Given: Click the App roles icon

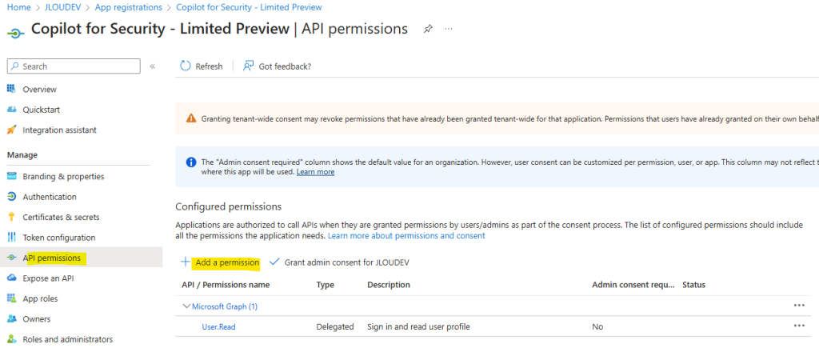Looking at the screenshot, I should tap(11, 298).
